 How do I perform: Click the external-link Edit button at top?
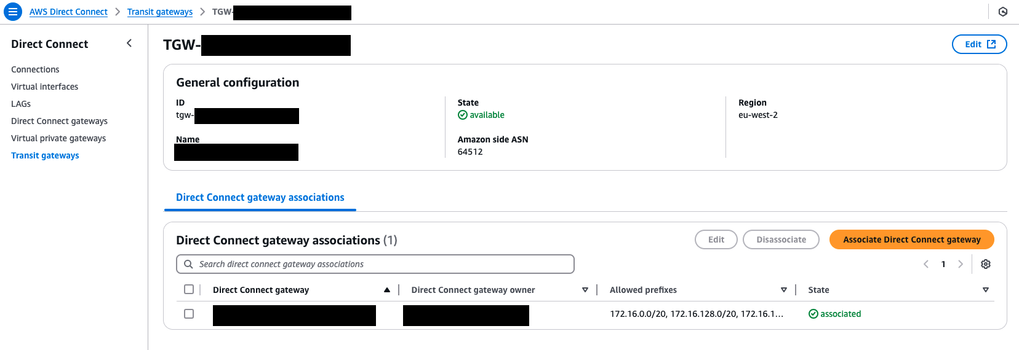(979, 44)
